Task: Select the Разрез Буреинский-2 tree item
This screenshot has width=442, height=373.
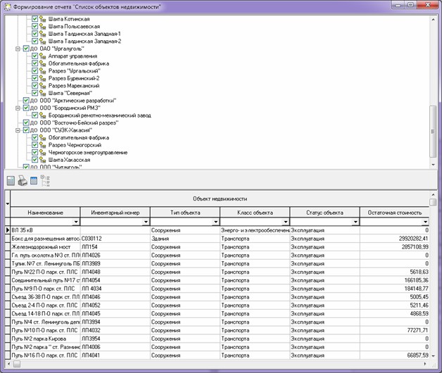Action: pos(74,78)
